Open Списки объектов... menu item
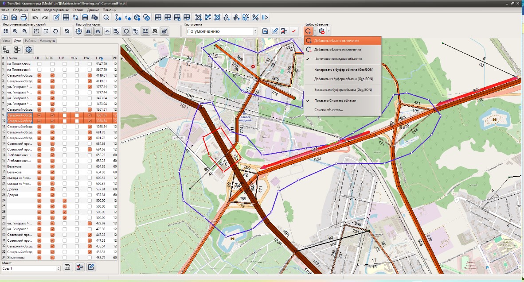 tap(343, 110)
